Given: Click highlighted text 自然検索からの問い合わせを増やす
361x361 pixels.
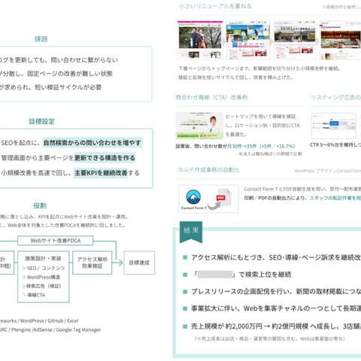Looking at the screenshot, I should (93, 143).
